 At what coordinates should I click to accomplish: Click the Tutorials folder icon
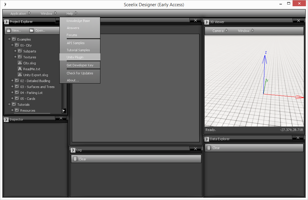coord(14,104)
